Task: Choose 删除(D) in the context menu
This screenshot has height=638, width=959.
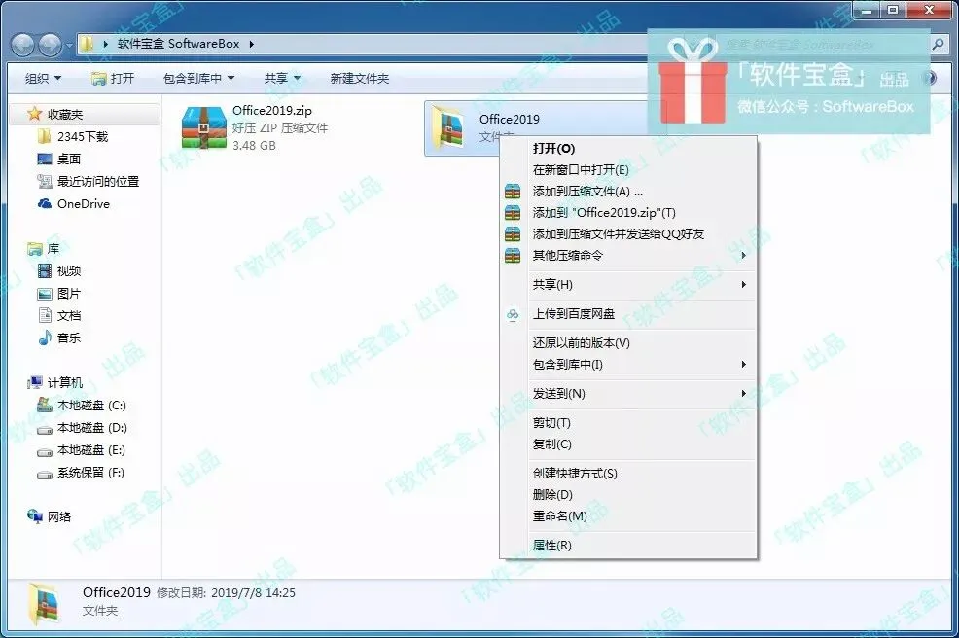Action: coord(628,495)
